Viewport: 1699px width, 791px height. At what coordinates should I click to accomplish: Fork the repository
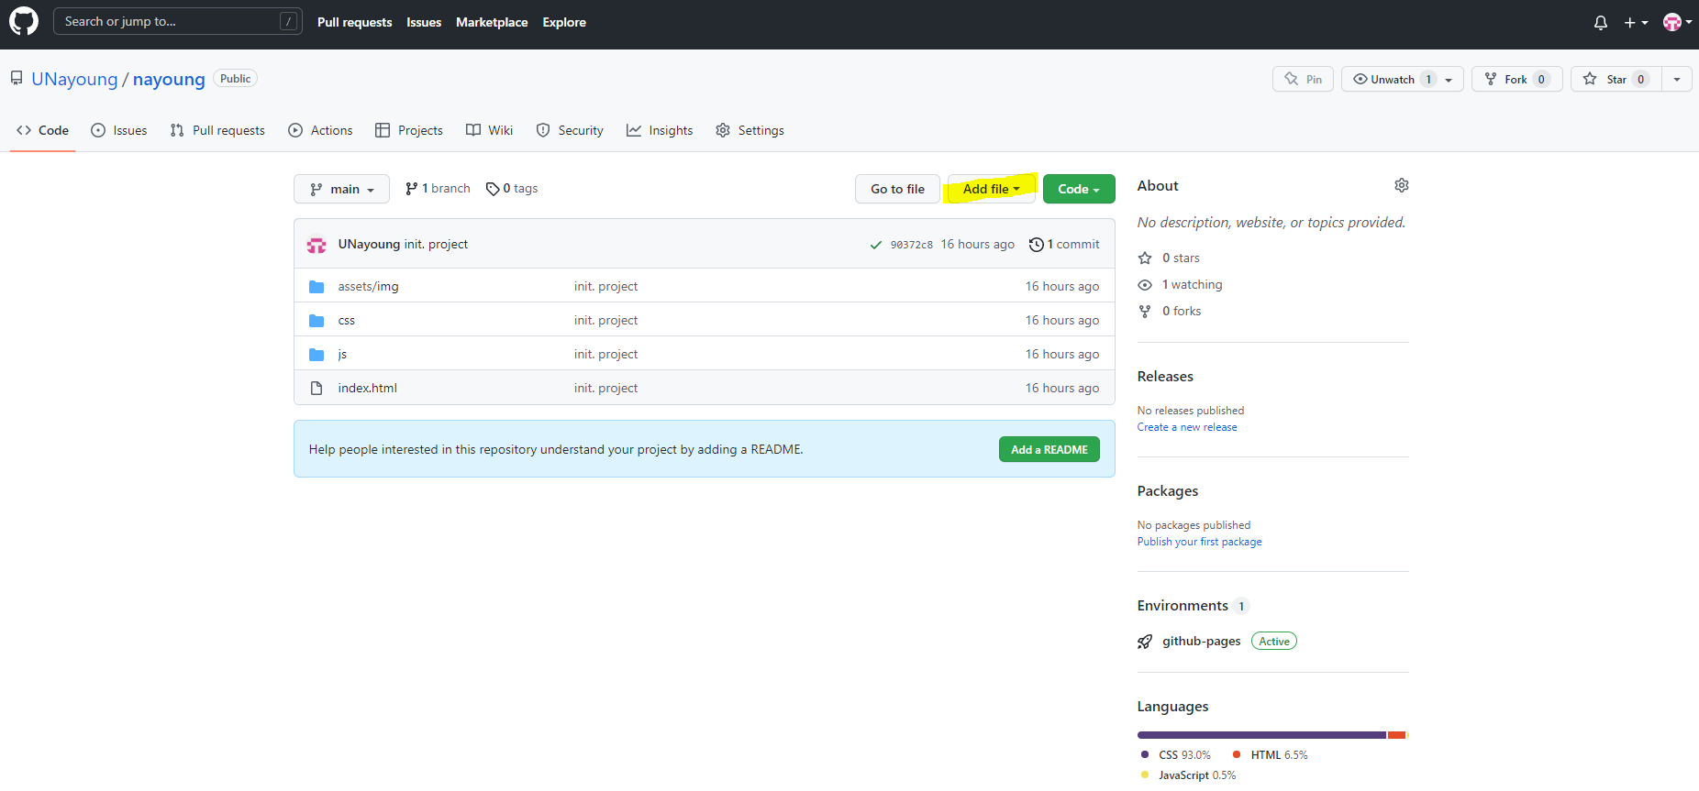1516,79
